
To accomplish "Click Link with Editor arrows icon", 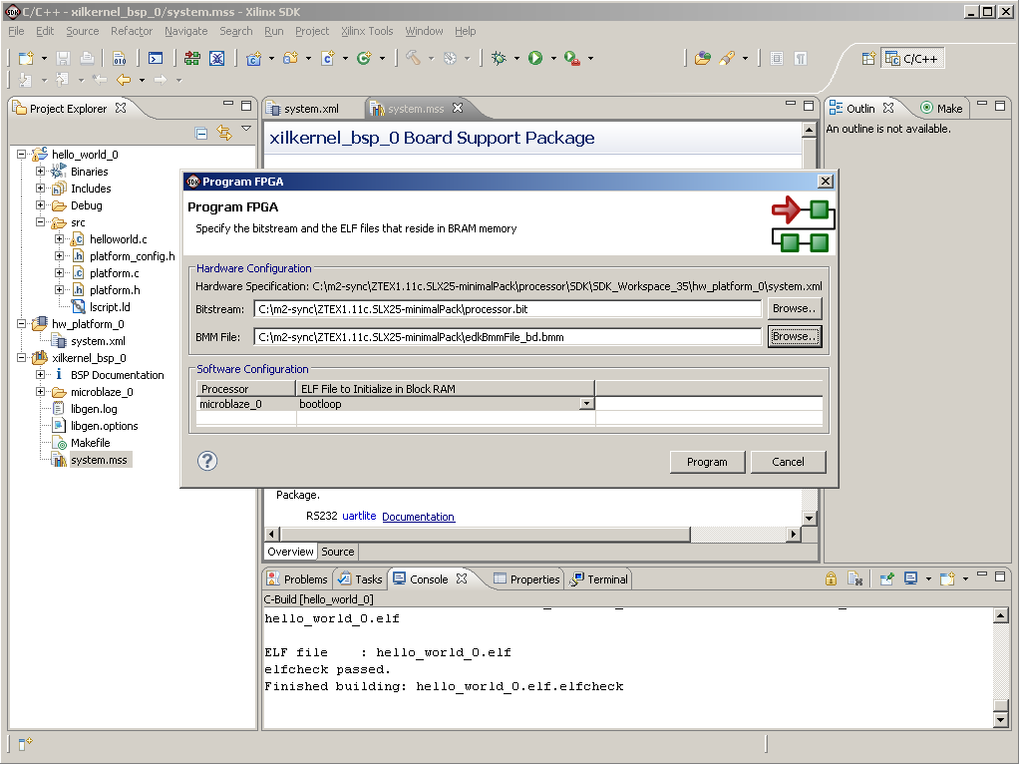I will pos(223,133).
